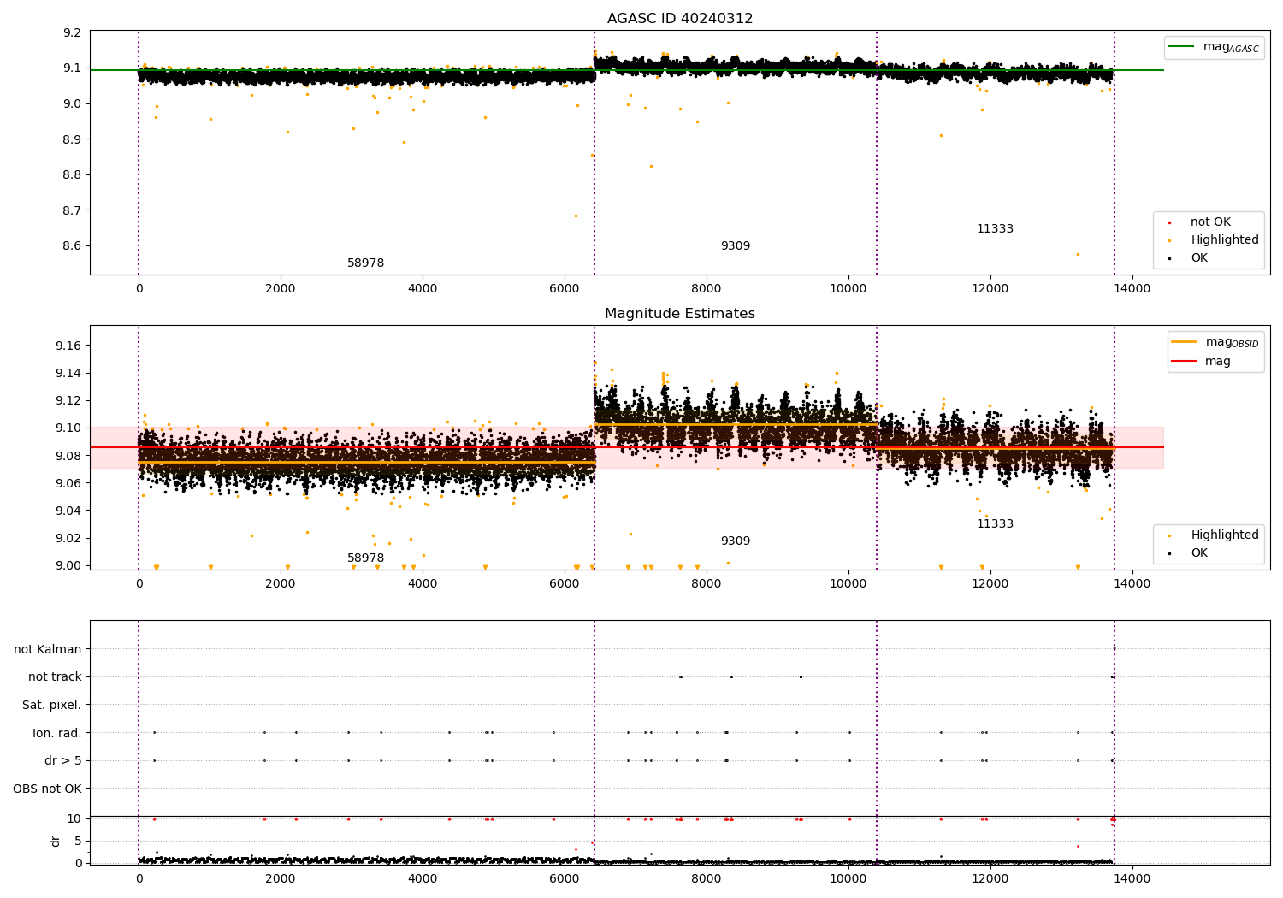The width and height of the screenshot is (1283, 898).
Task: Click the 'Sat. pixel.' row label
Action: (52, 706)
